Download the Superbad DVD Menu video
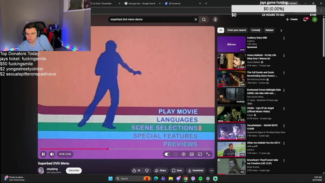This screenshot has height=183, width=325. click(195, 171)
